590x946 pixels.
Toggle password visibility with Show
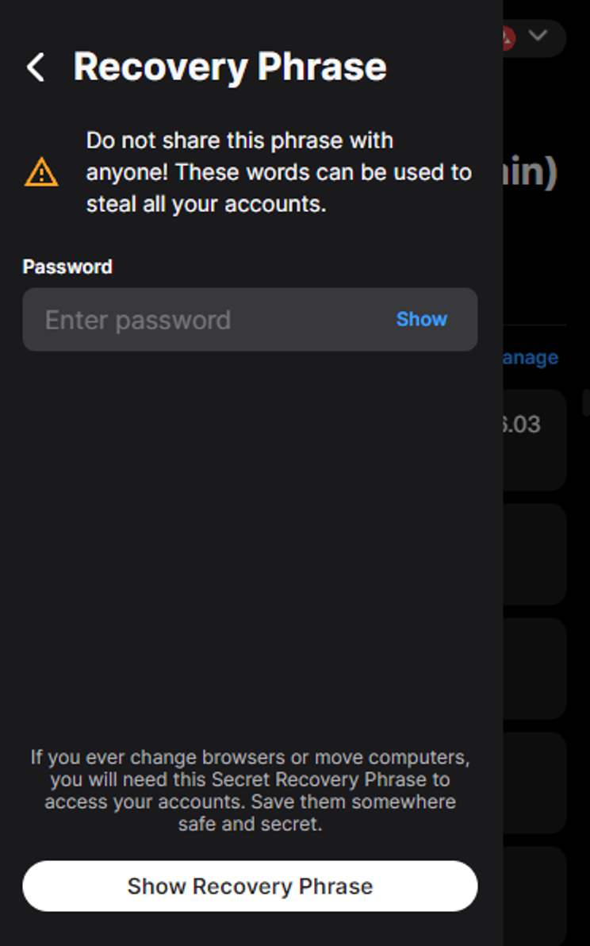[x=422, y=319]
